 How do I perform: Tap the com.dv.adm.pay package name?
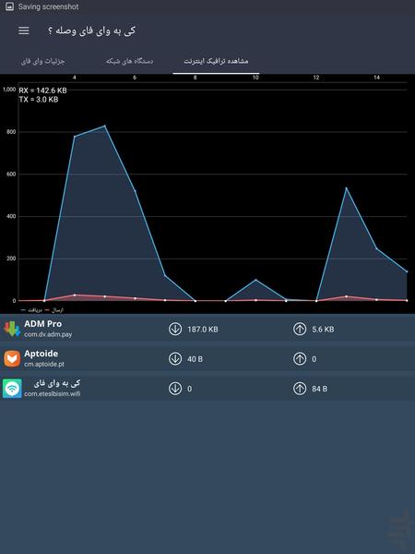pyautogui.click(x=48, y=334)
